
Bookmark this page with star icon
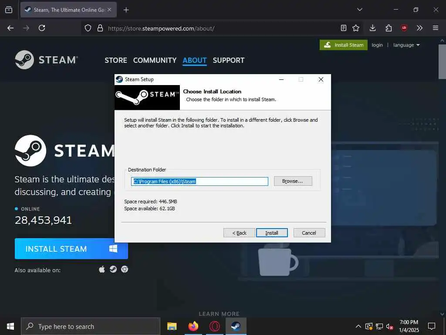click(356, 28)
